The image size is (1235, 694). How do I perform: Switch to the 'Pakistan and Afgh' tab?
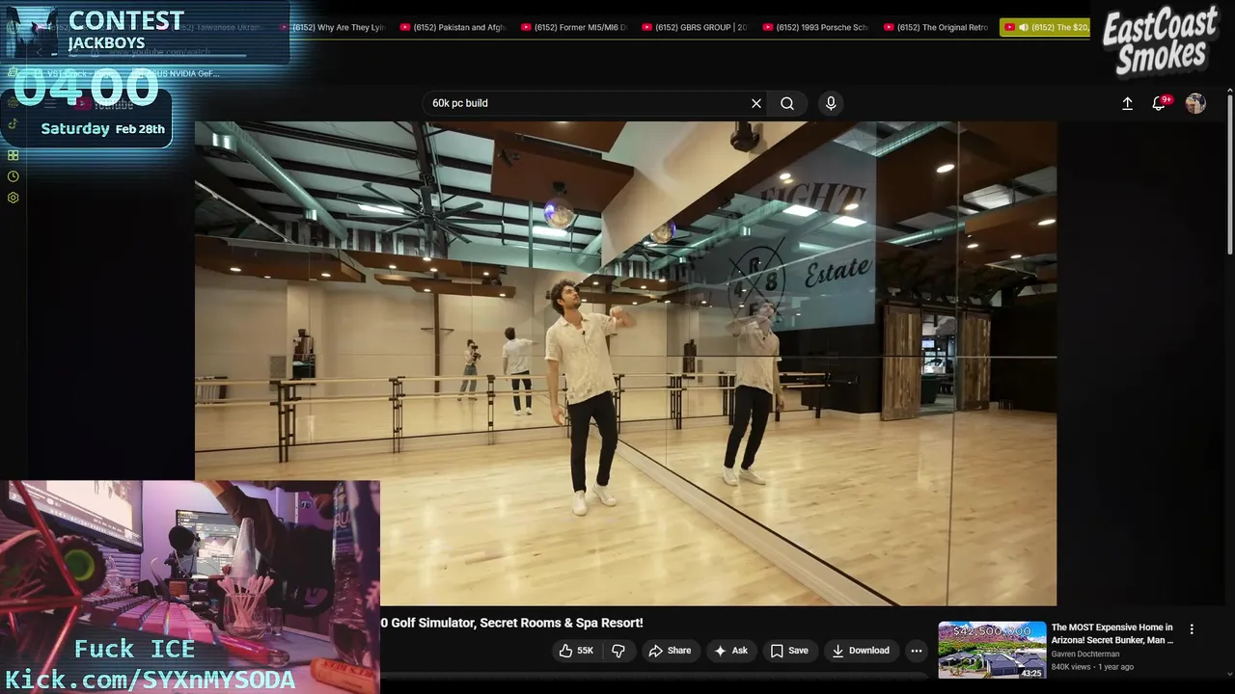[453, 27]
